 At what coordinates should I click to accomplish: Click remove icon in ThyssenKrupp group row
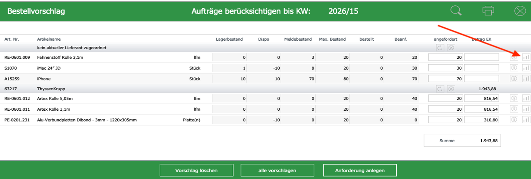(451, 89)
